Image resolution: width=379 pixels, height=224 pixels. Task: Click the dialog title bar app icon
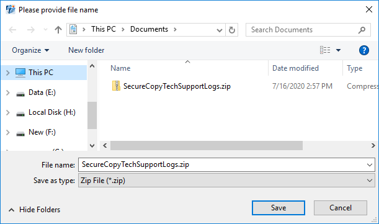(11, 10)
